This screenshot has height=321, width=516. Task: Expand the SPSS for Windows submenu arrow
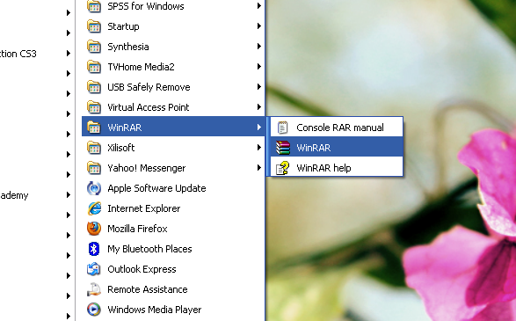259,6
